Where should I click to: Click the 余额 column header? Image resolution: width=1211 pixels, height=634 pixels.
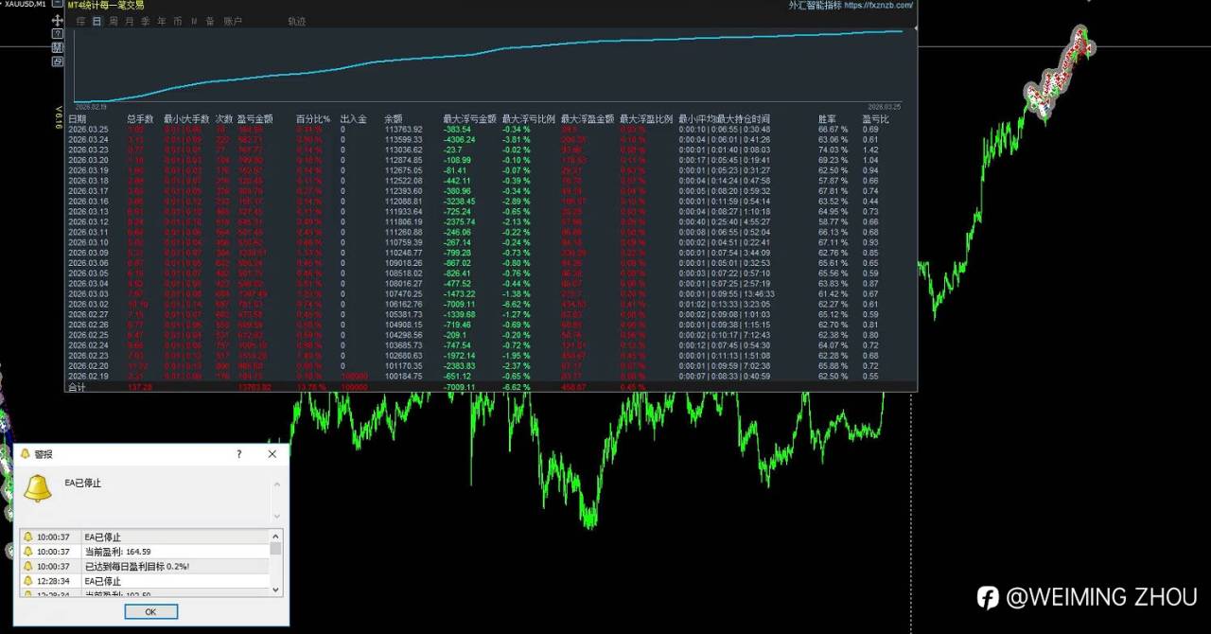click(x=393, y=119)
